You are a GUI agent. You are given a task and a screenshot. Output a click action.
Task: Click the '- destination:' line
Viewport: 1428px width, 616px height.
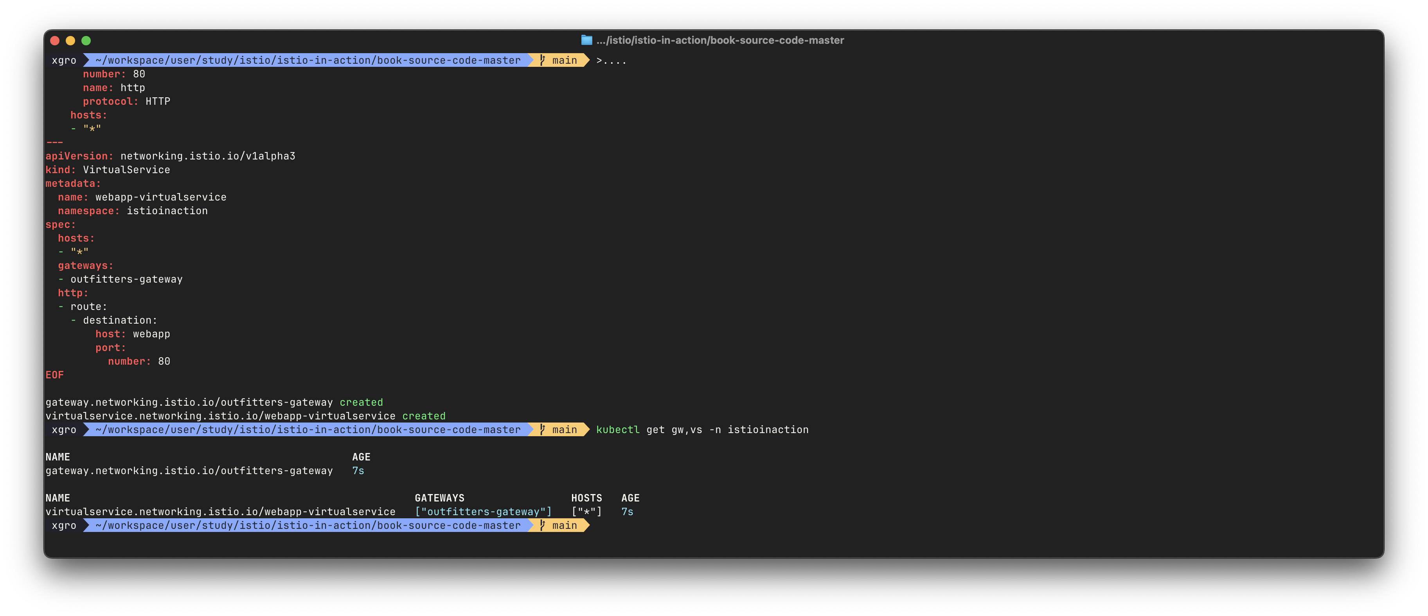point(114,320)
